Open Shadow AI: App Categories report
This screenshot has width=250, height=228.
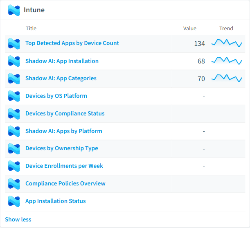[61, 78]
